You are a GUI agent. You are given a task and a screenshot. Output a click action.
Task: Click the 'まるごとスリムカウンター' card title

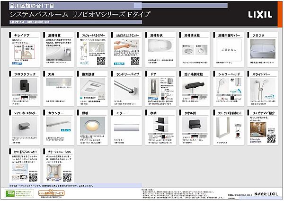click(x=128, y=36)
